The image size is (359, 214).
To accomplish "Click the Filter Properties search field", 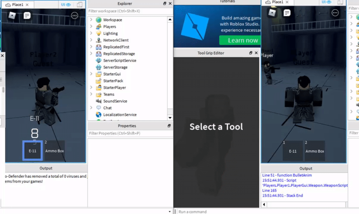I will [130, 133].
